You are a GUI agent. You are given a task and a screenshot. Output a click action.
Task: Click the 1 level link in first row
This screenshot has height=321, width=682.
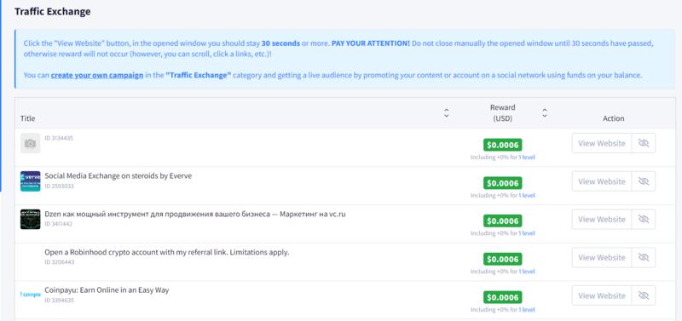coord(527,158)
